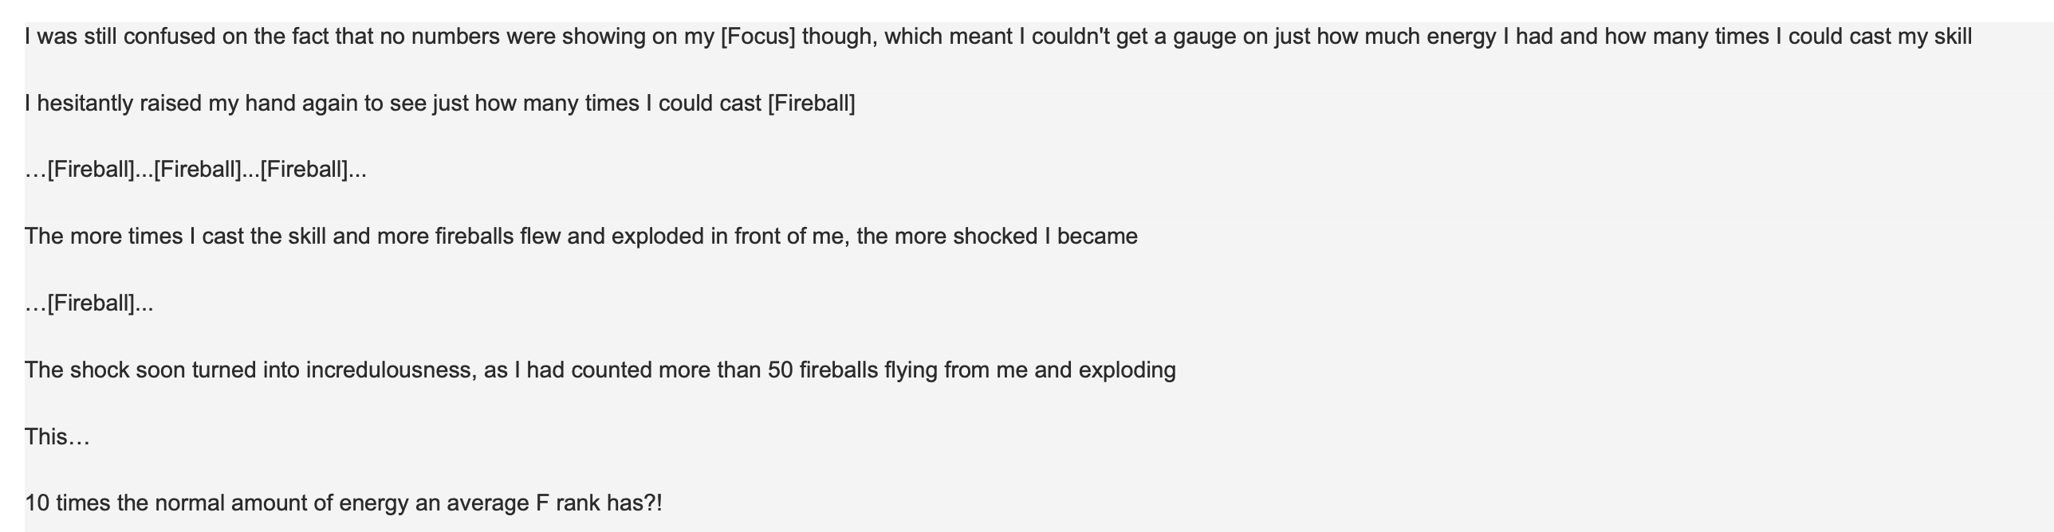Viewport: 2054px width, 532px height.
Task: Click the number 50 in fireballs sentence
Action: click(x=781, y=370)
